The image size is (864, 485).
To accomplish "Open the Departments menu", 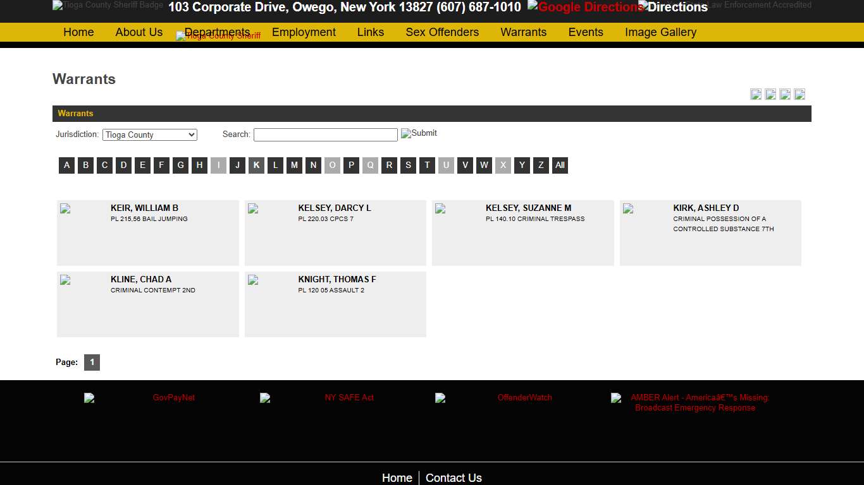I will pyautogui.click(x=217, y=32).
